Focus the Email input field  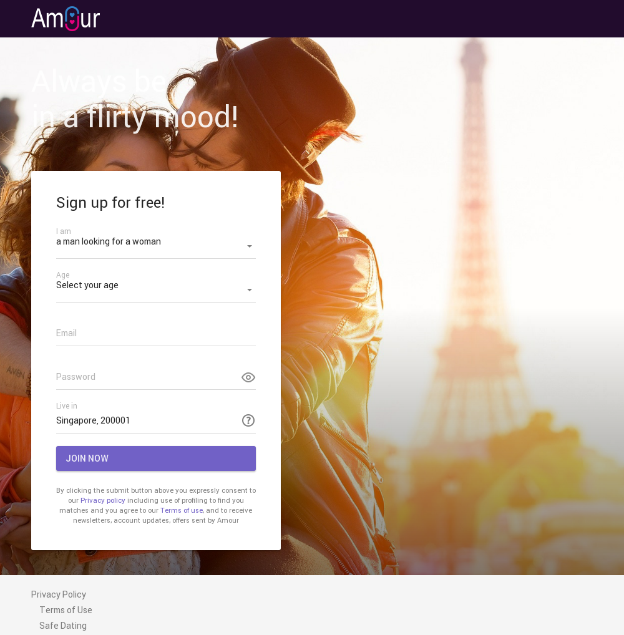155,333
